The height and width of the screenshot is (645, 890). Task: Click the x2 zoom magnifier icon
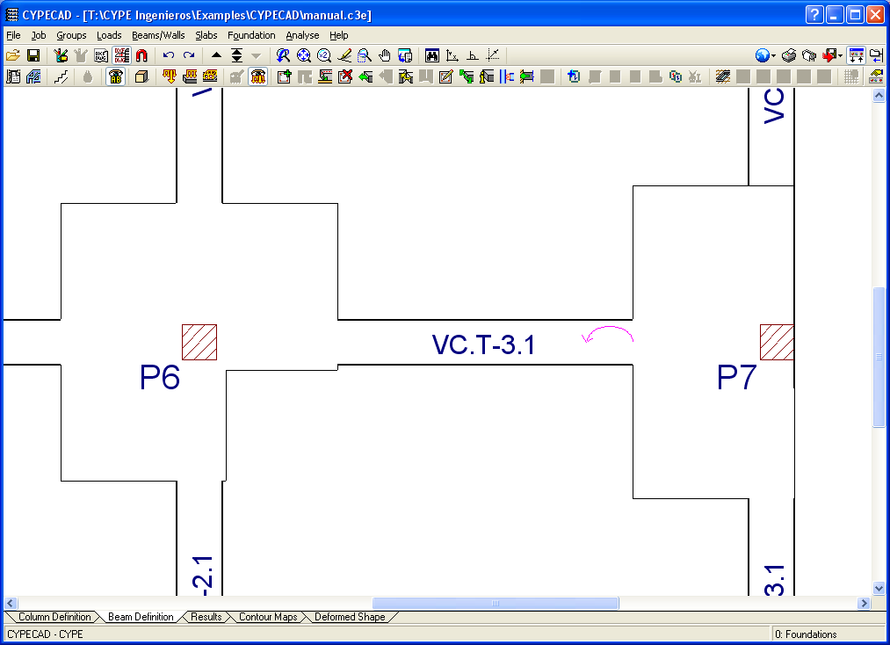[x=324, y=55]
